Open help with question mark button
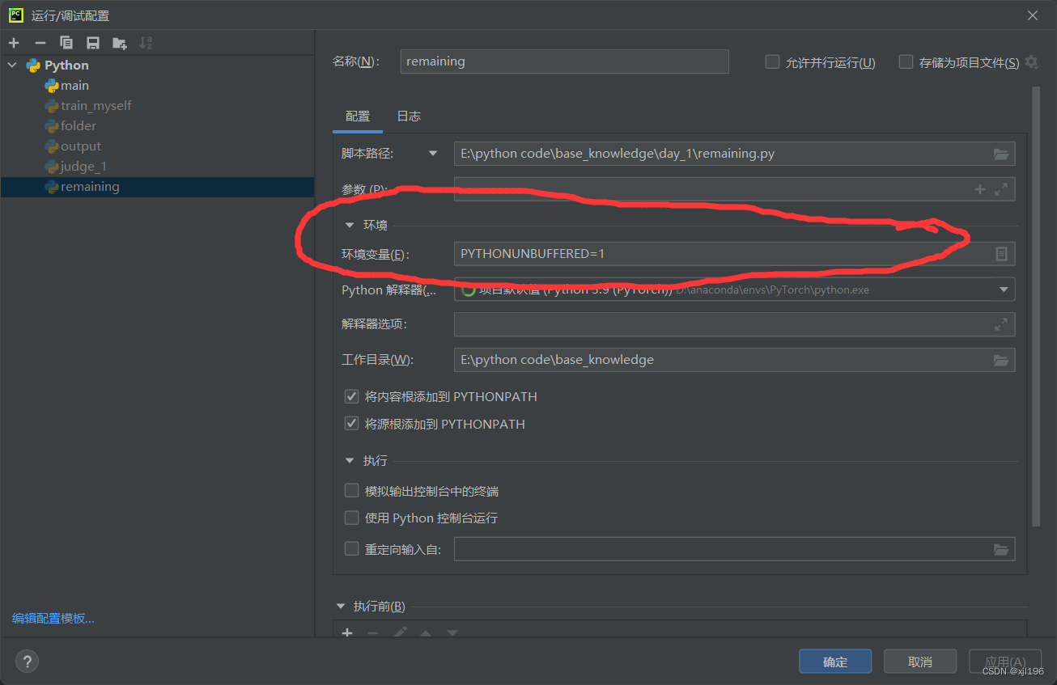Viewport: 1057px width, 685px height. click(x=27, y=661)
